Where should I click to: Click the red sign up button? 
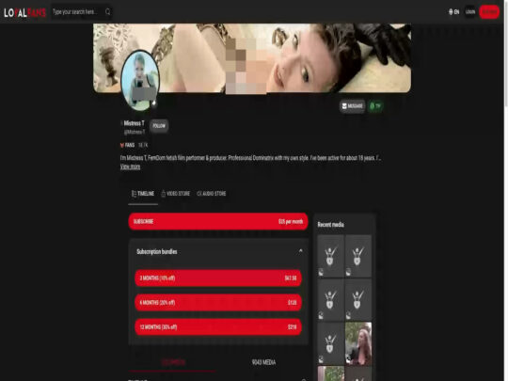[489, 12]
